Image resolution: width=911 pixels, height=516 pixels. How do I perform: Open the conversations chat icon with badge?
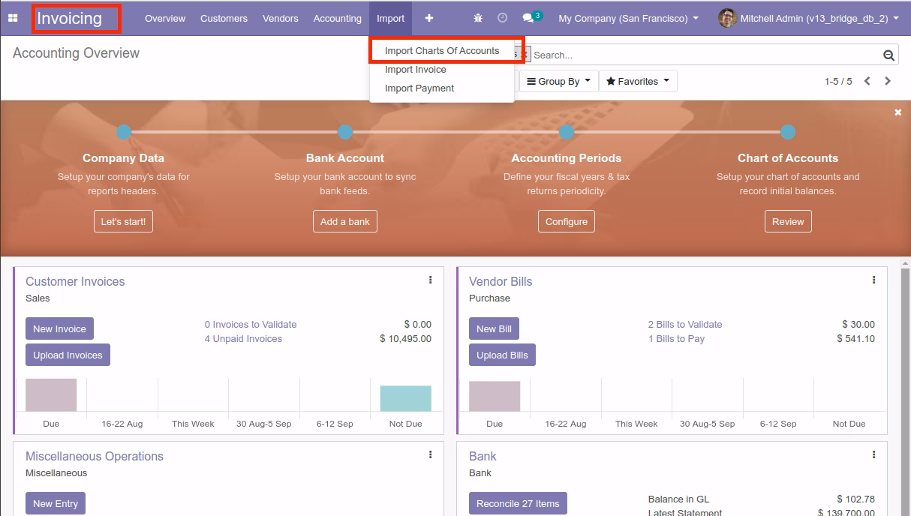pyautogui.click(x=531, y=17)
